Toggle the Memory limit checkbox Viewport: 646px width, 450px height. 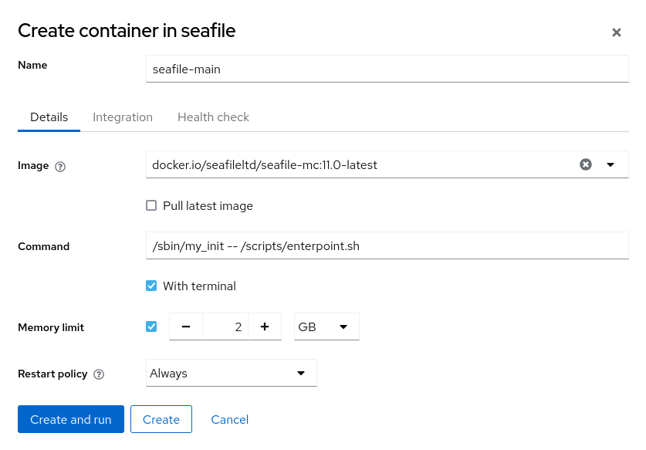coord(151,327)
